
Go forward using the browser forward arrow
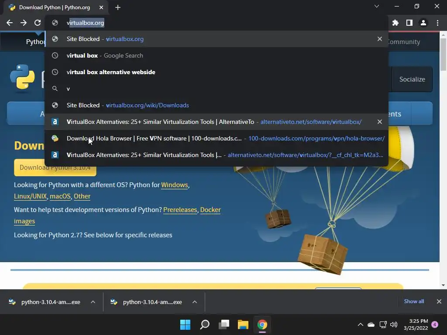(24, 23)
